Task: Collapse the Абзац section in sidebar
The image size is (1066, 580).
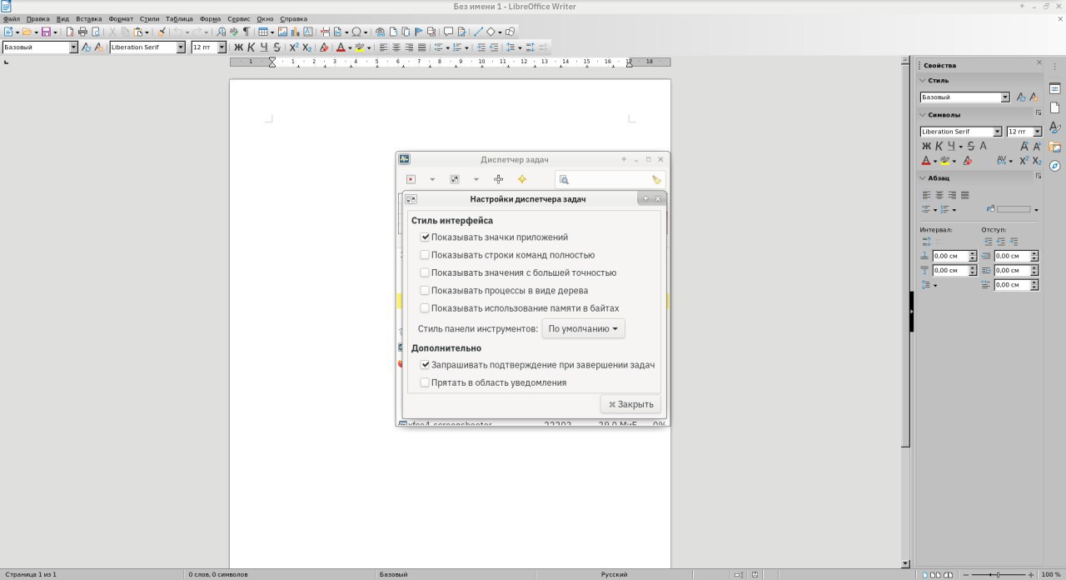Action: pos(923,177)
